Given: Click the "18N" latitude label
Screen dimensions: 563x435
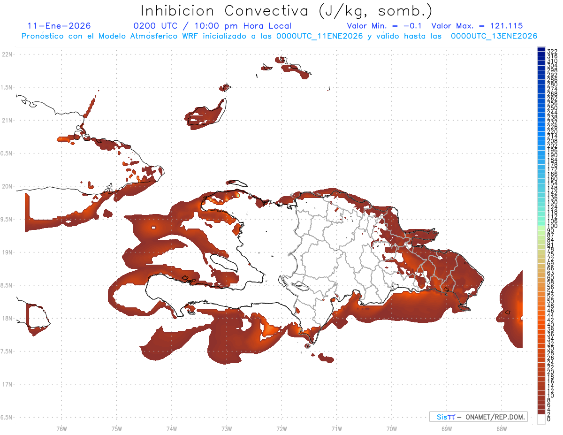Looking at the screenshot, I should (8, 318).
